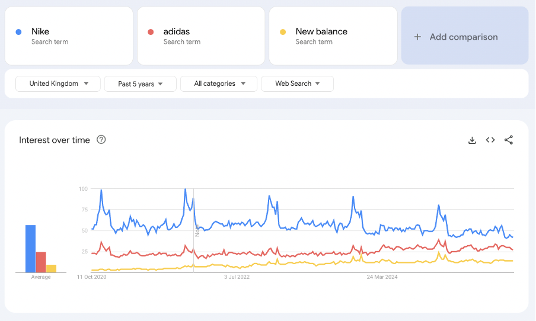The image size is (536, 321).
Task: Click the Note marker on the chart
Action: point(197,230)
